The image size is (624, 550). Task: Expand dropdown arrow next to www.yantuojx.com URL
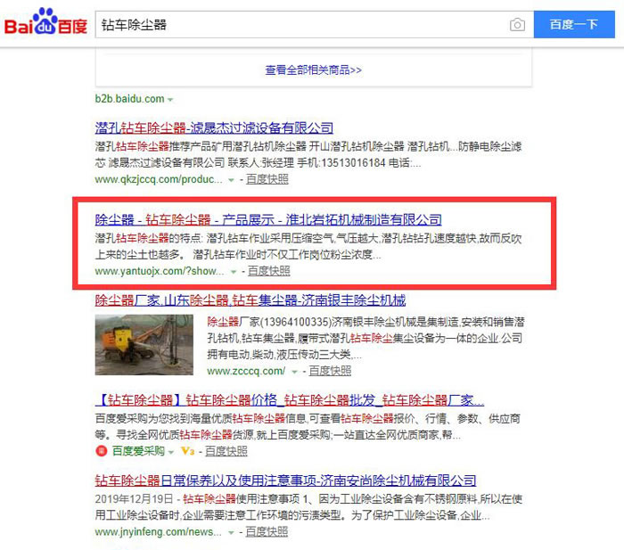click(234, 272)
